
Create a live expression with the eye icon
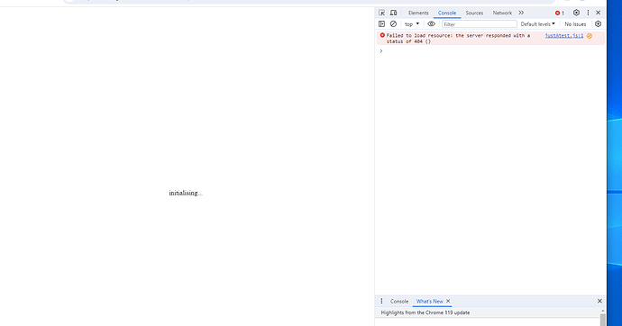point(431,24)
